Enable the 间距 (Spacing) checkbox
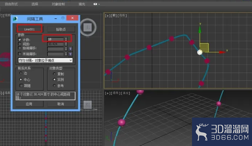 tap(20, 44)
